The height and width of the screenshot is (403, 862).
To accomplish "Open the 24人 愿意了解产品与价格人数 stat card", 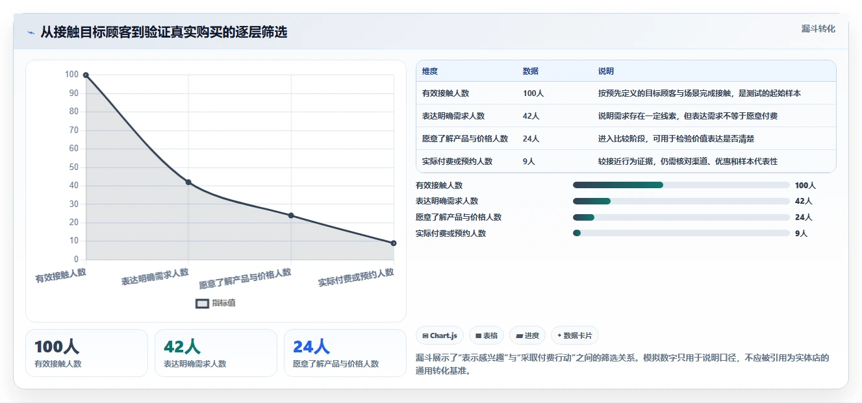I will [x=345, y=353].
